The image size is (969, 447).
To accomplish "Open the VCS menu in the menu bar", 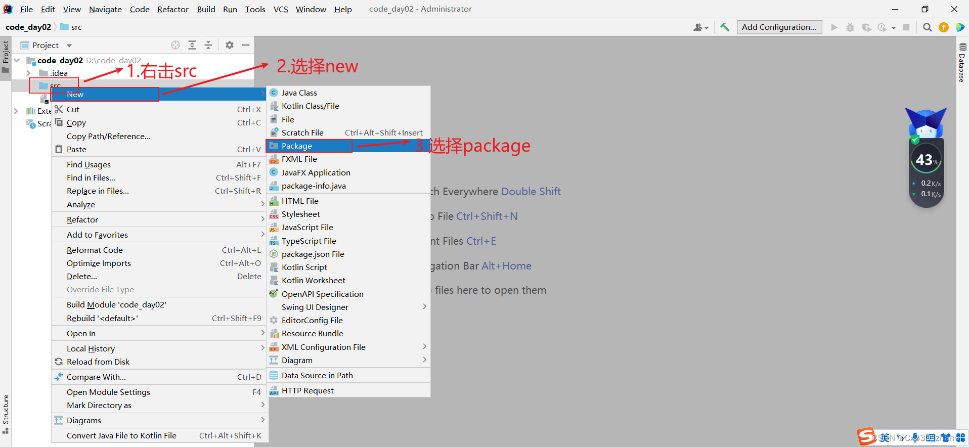I will [281, 9].
